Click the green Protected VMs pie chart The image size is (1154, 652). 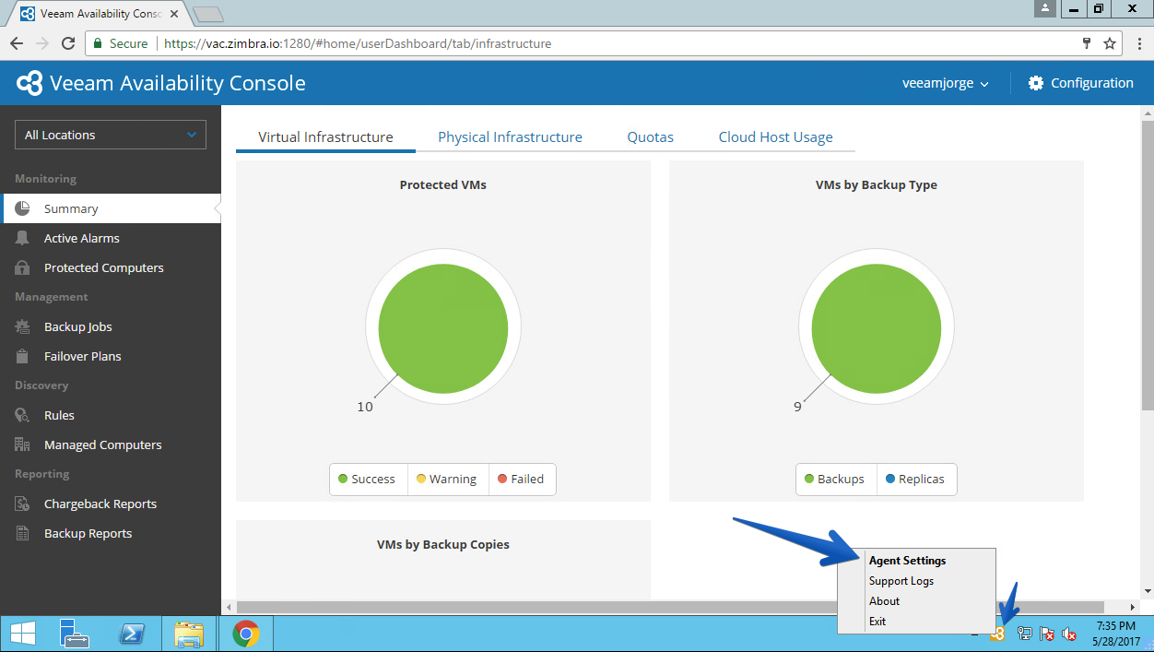[443, 331]
